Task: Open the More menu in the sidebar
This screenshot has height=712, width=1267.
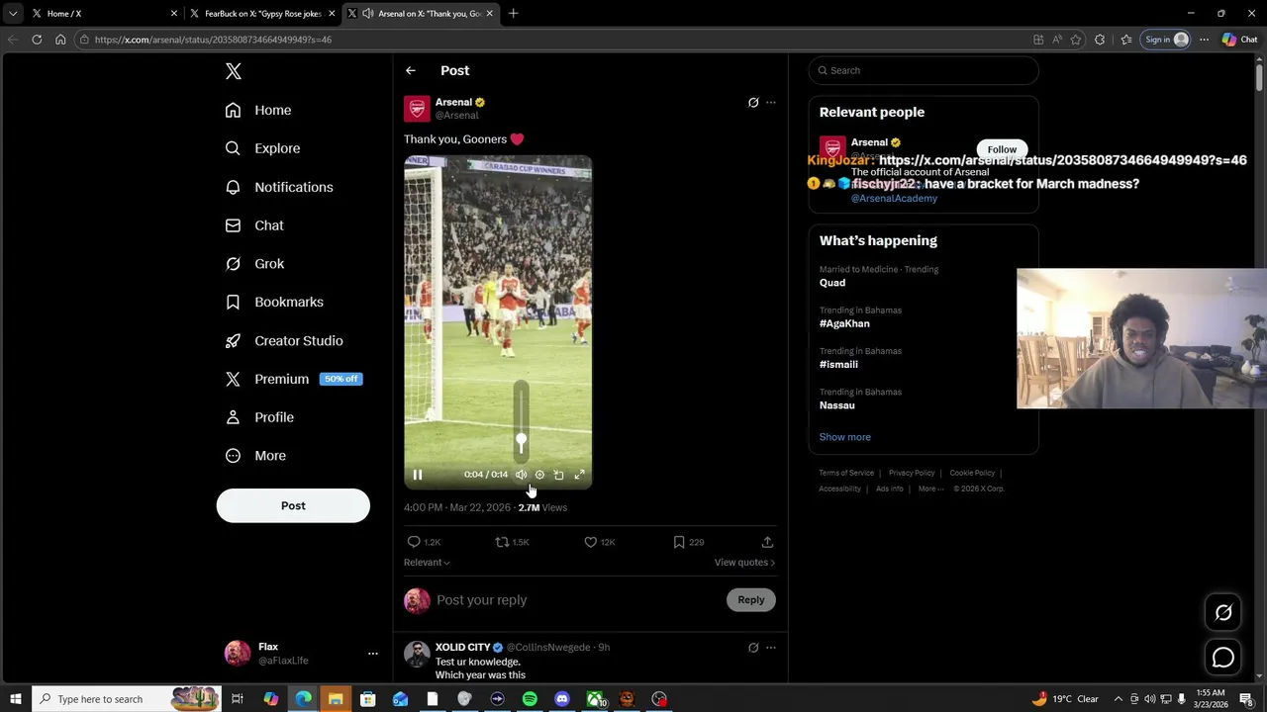Action: (x=255, y=456)
